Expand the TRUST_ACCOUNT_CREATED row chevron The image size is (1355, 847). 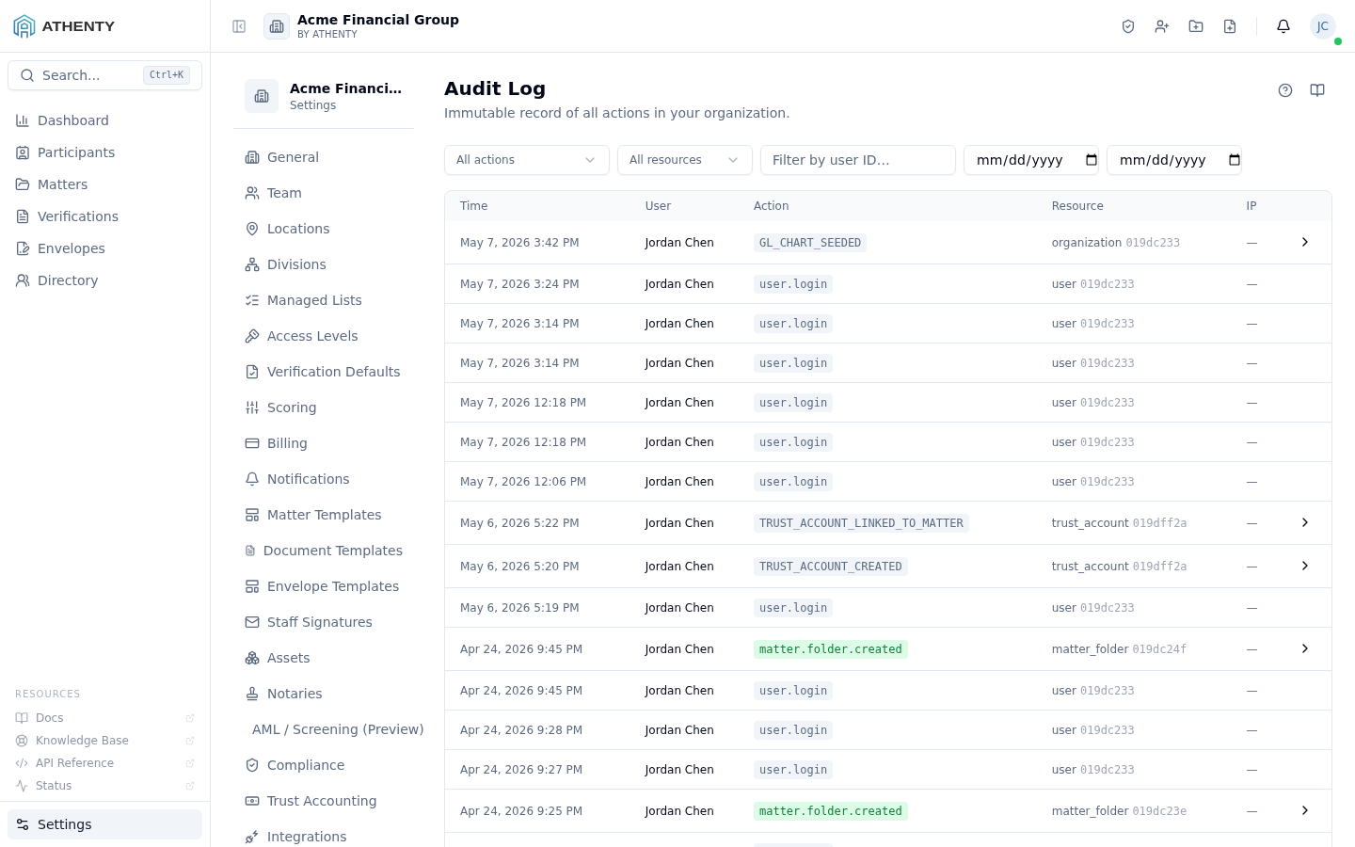1305,566
